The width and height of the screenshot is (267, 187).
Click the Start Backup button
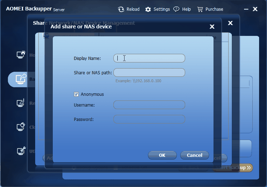point(233,168)
